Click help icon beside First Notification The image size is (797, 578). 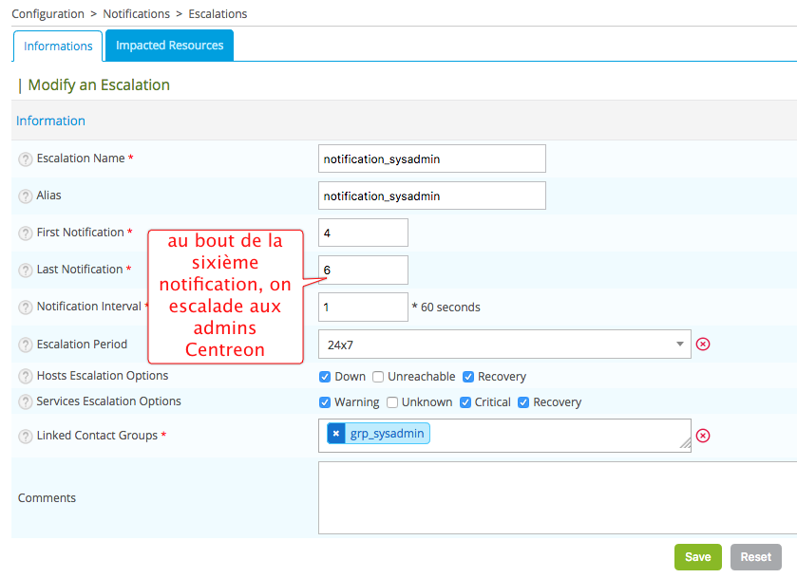pos(26,233)
